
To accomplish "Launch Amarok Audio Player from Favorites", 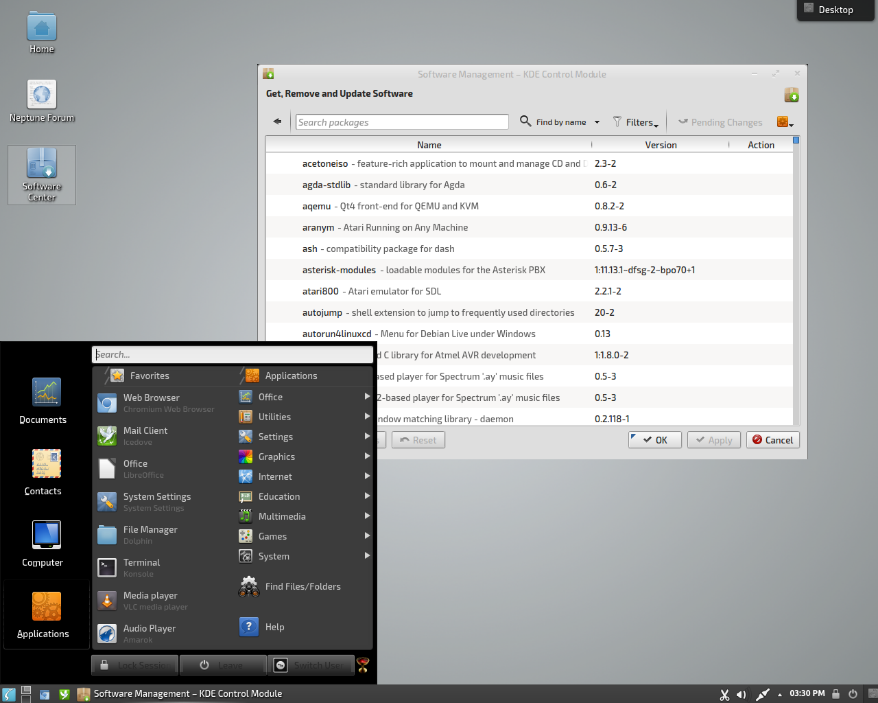I will point(163,634).
